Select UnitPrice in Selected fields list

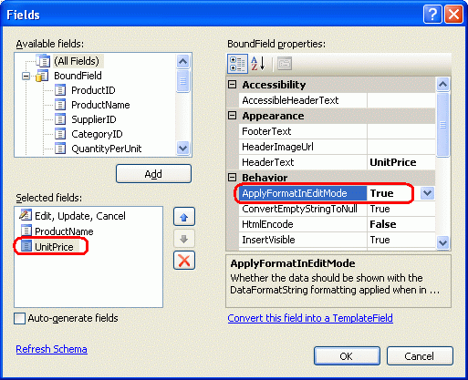click(54, 247)
